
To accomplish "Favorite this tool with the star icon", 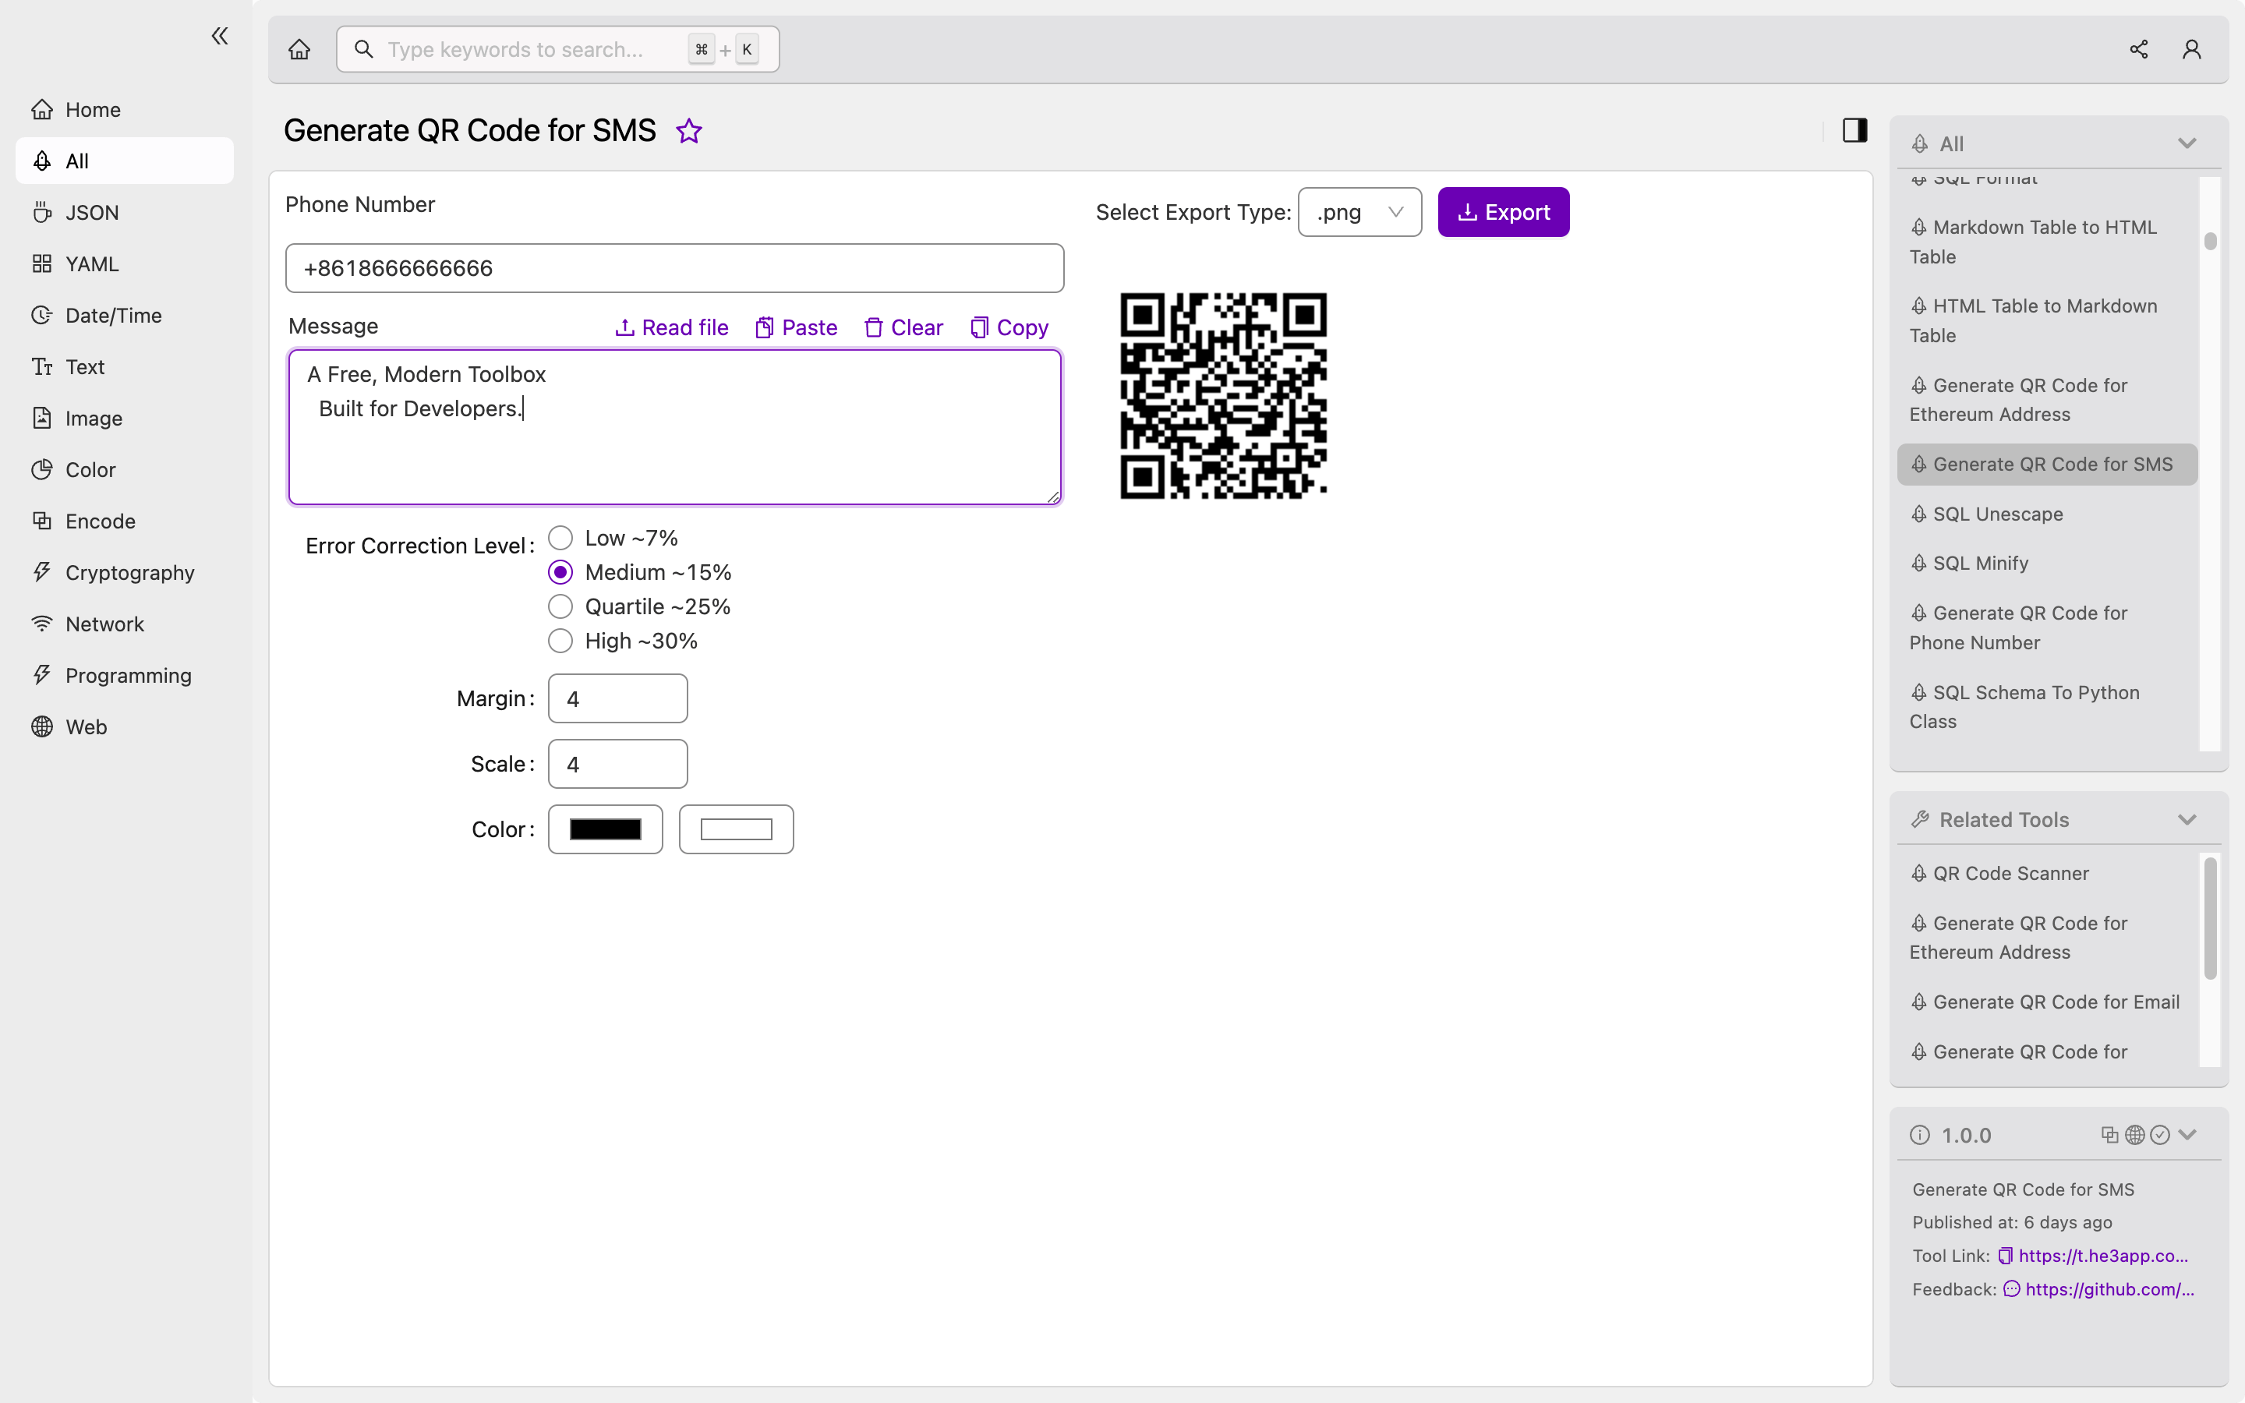I will (688, 131).
